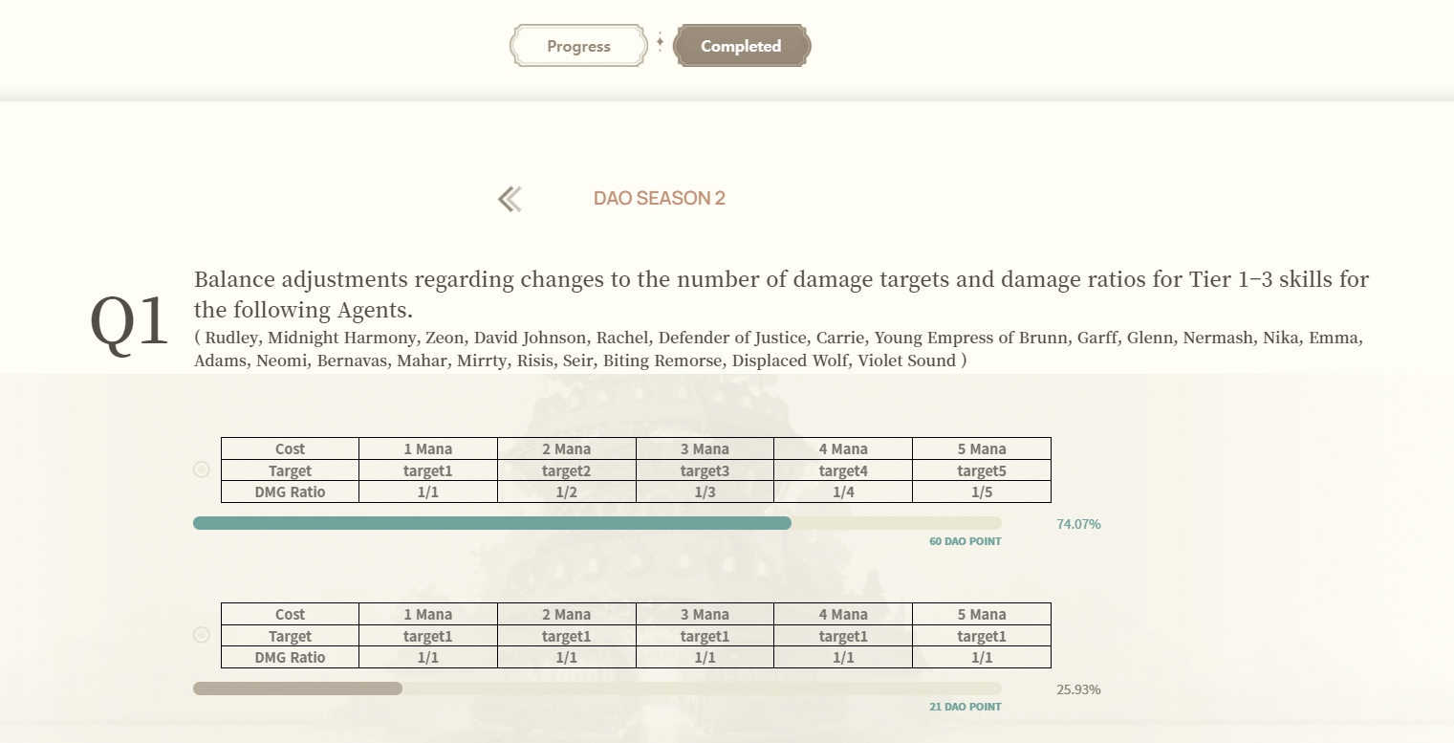Click the large Q1 question number
Screen dimensions: 1454x743
[129, 321]
